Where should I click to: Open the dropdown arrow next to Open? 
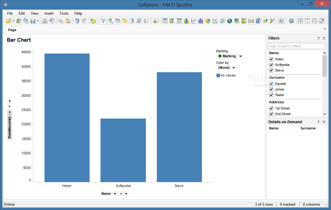click(x=13, y=21)
